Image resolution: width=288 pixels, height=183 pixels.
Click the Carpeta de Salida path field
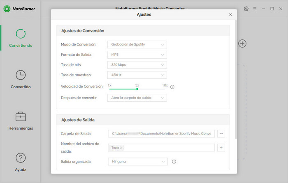(161, 133)
